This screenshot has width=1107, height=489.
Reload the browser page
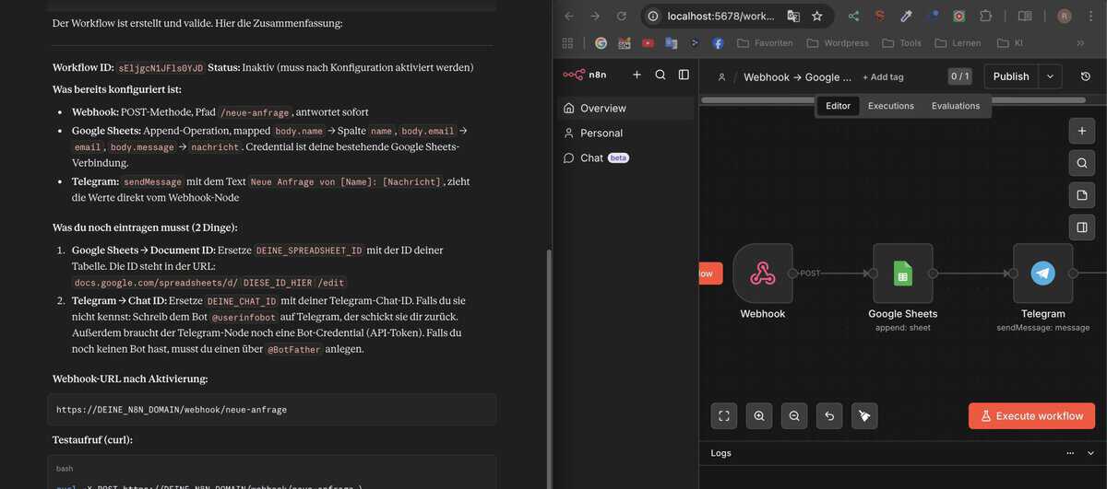click(x=622, y=16)
